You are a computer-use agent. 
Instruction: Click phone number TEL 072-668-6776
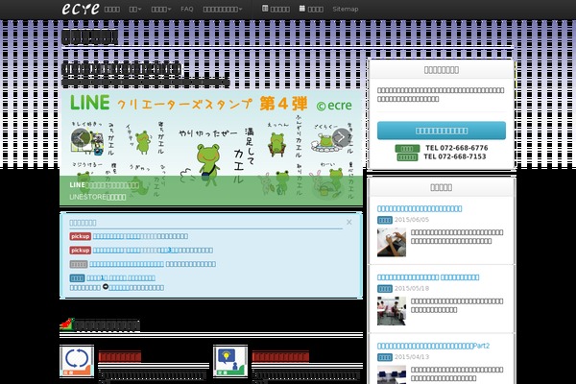coord(457,148)
